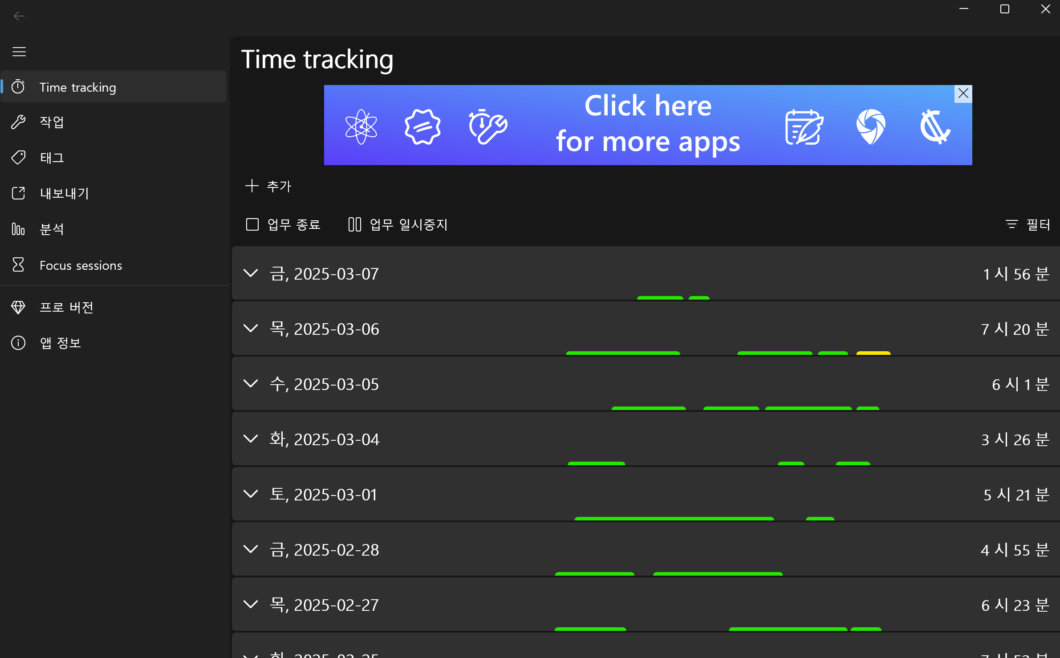The height and width of the screenshot is (658, 1060).
Task: Expand the 2025-03-05 day entry
Action: coord(251,384)
